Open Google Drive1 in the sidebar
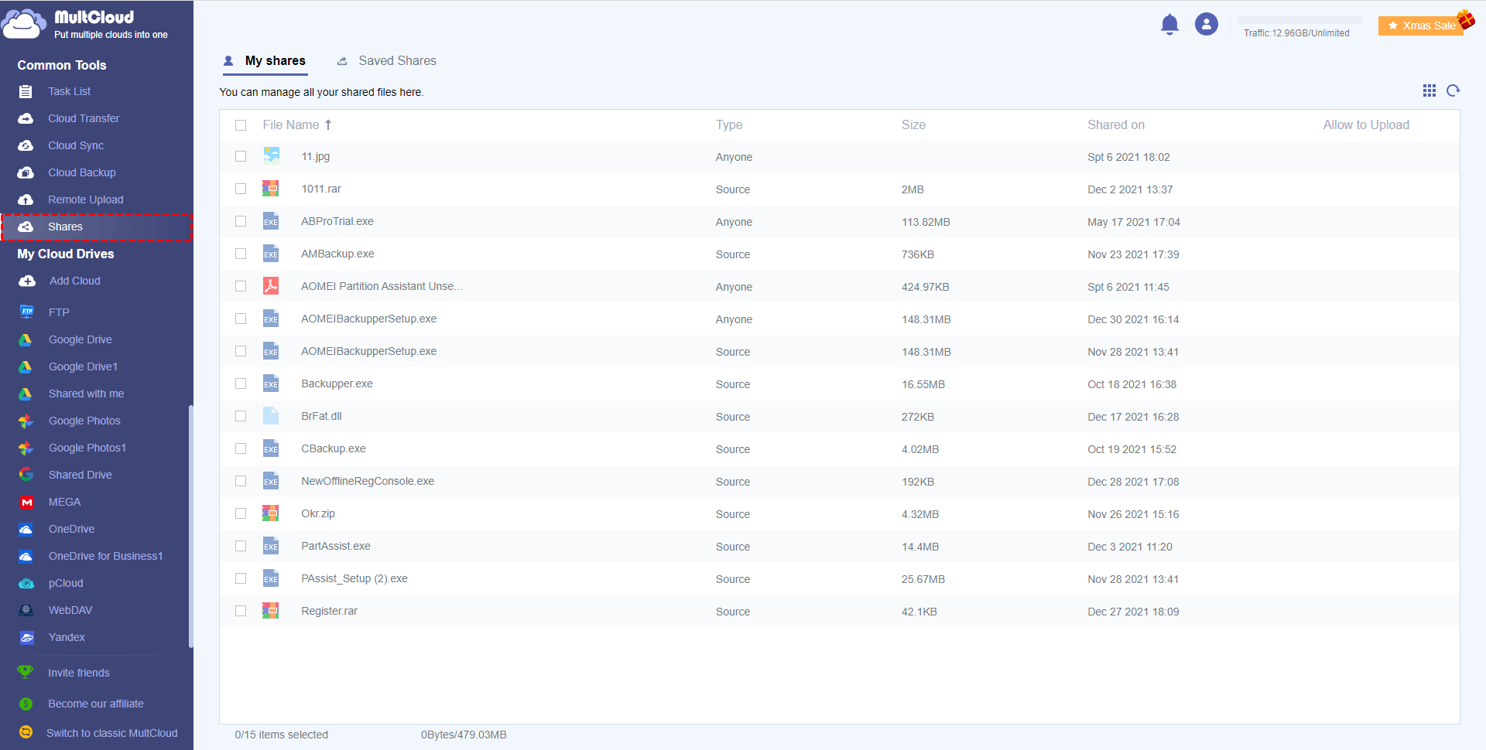1486x750 pixels. coord(84,366)
